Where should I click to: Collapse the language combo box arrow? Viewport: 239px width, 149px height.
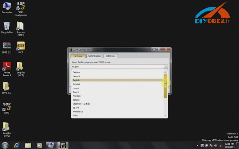click(x=166, y=67)
